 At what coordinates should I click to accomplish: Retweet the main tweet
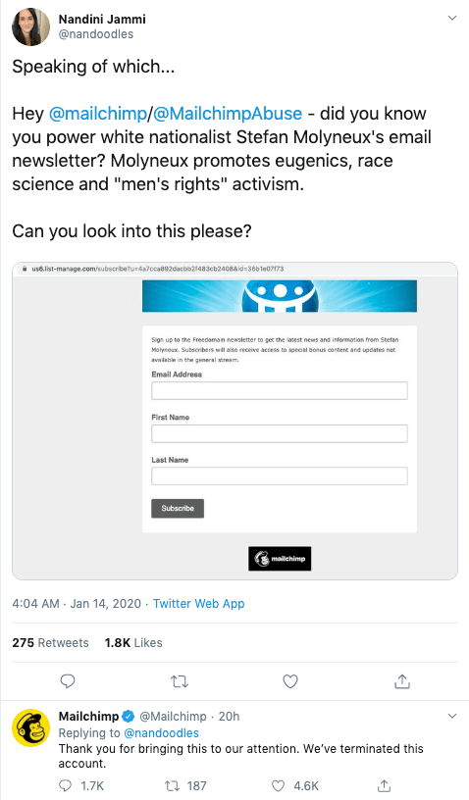pos(180,681)
